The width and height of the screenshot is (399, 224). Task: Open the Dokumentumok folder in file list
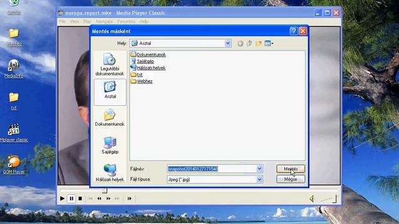[148, 54]
